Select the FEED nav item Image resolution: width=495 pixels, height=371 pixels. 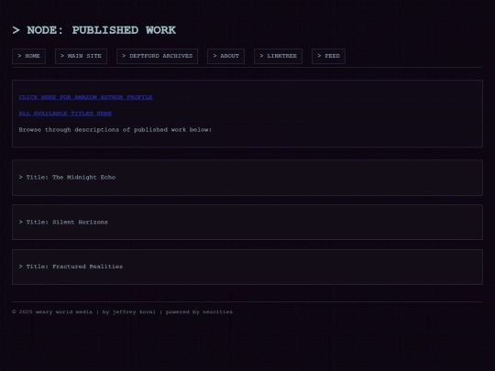point(328,56)
